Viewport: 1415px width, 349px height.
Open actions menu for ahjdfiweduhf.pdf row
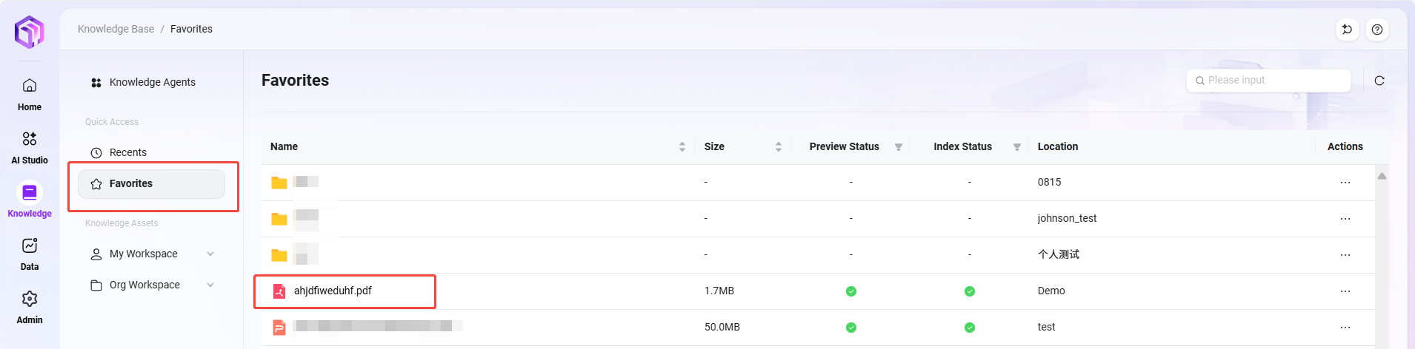(x=1345, y=291)
